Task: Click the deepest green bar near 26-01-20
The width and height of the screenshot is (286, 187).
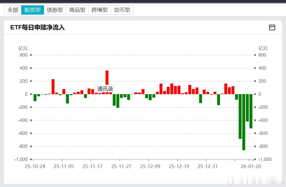Action: point(244,123)
